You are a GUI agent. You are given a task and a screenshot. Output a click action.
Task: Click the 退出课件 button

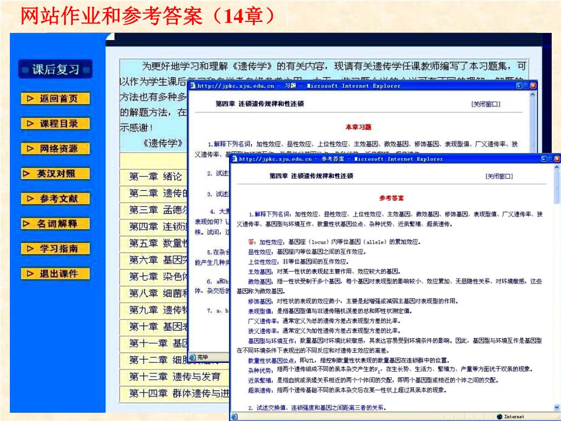point(55,274)
